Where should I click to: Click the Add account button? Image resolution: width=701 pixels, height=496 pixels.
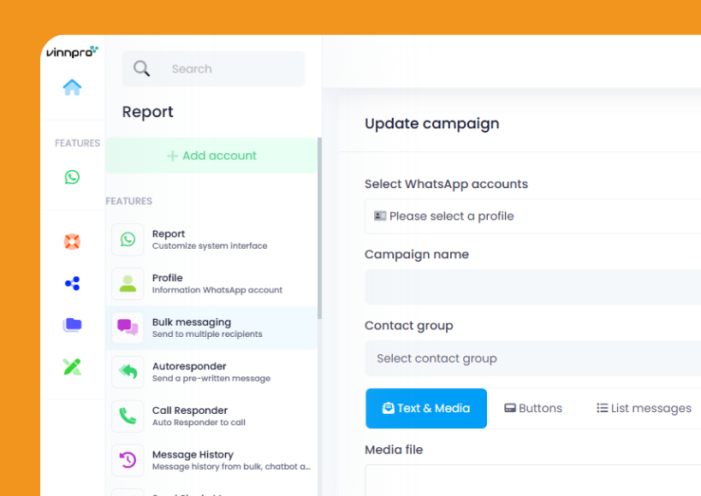pyautogui.click(x=211, y=156)
